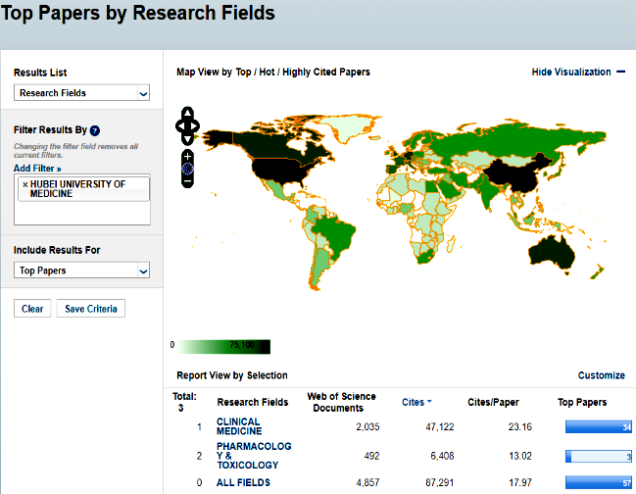
Task: Pan the map up with the arrow
Action: point(187,113)
